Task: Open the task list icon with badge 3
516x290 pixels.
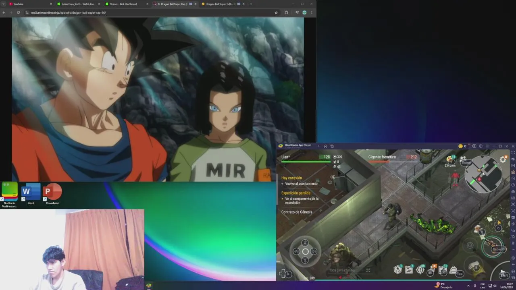Action: tap(409, 270)
